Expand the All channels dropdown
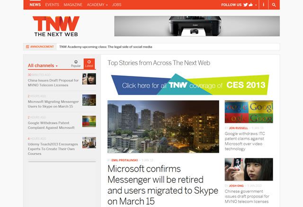 tap(43, 66)
